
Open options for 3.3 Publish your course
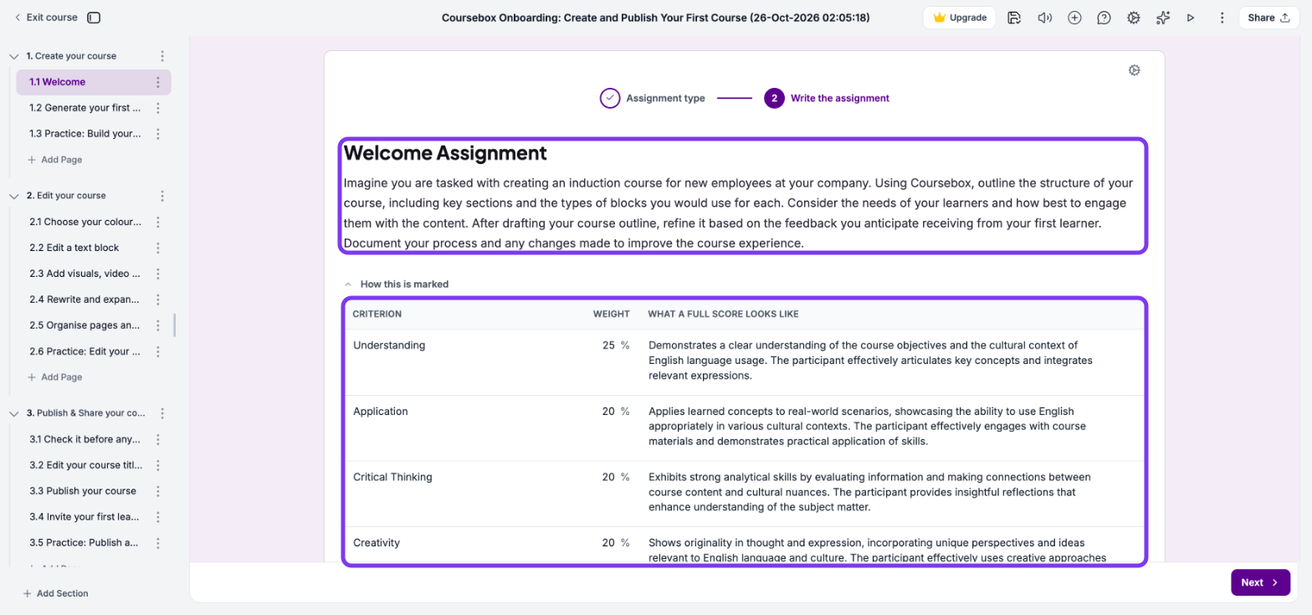157,491
